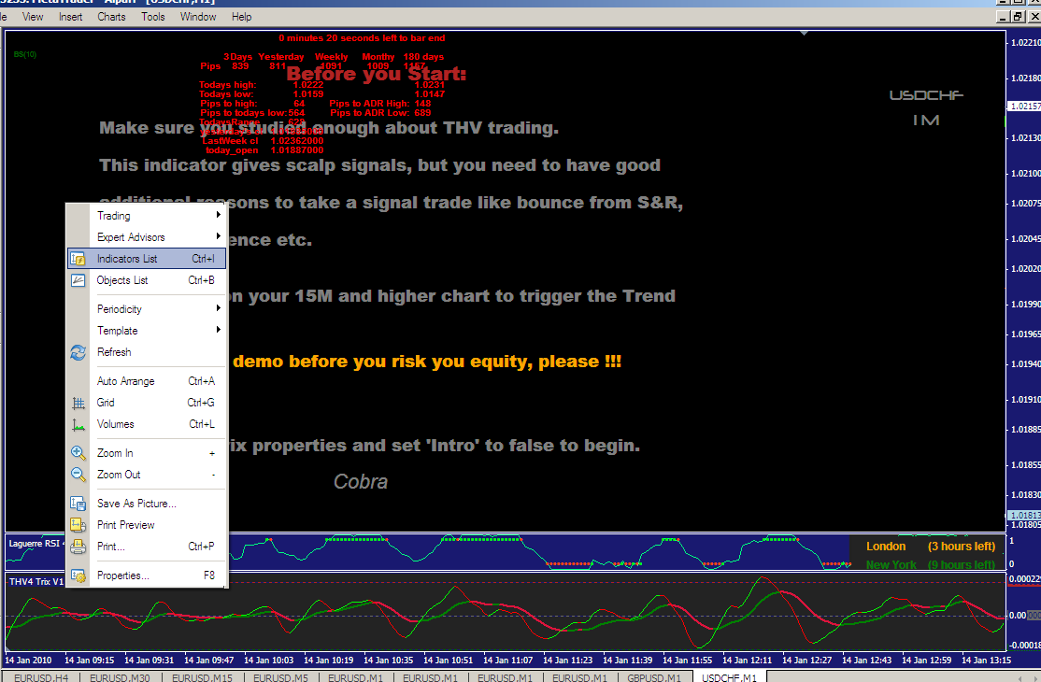Click the Cobra signature text

pyautogui.click(x=361, y=482)
